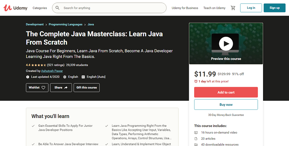Click the Buy now button
The width and height of the screenshot is (289, 146).
point(226,105)
